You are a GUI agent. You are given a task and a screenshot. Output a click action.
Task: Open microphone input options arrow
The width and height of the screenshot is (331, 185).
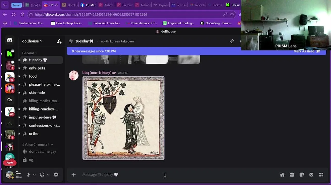pos(34,175)
